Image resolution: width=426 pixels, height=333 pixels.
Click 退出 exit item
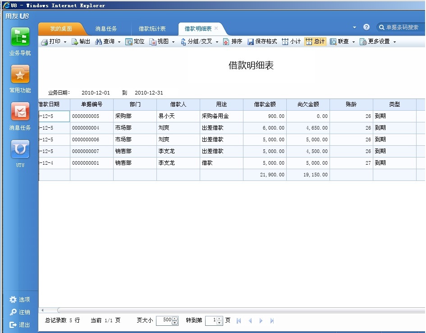click(x=19, y=324)
